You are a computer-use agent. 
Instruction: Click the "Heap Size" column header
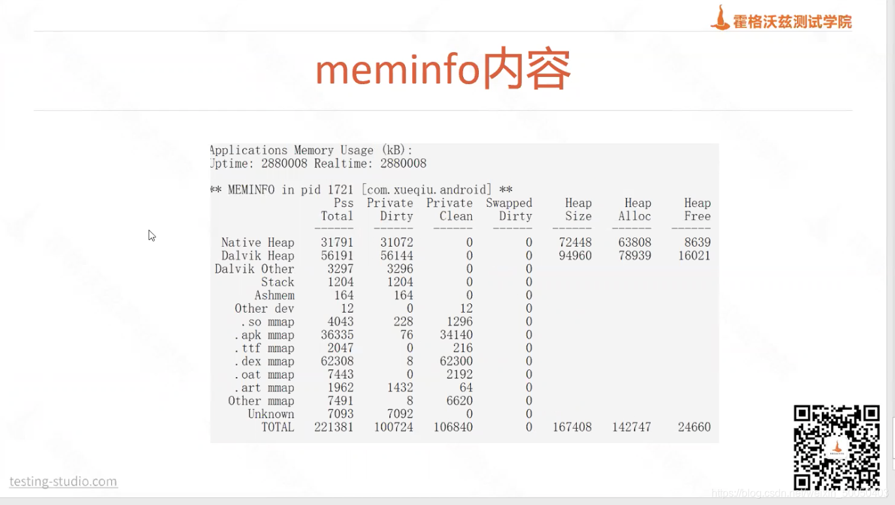tap(578, 209)
